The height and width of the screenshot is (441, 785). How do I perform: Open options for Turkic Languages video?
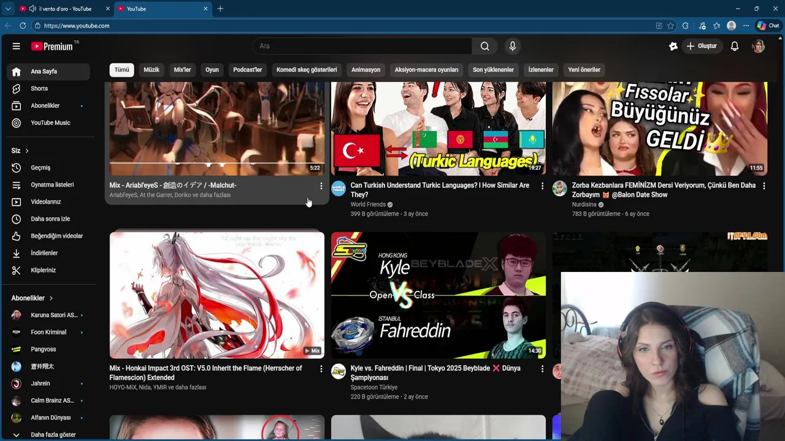click(x=542, y=186)
